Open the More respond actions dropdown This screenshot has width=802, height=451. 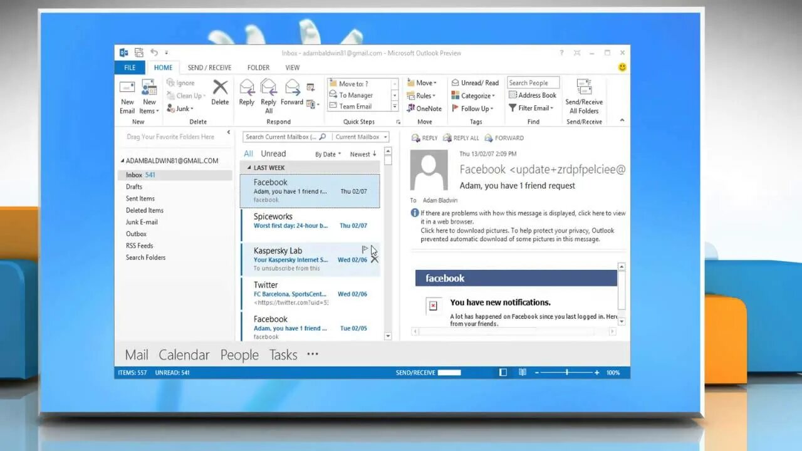313,105
